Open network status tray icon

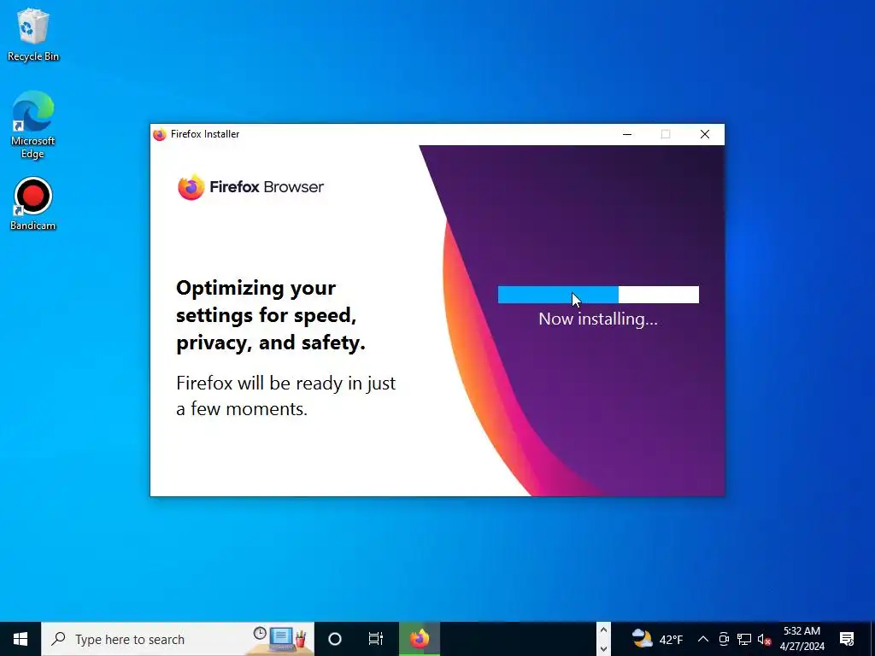[x=744, y=639]
